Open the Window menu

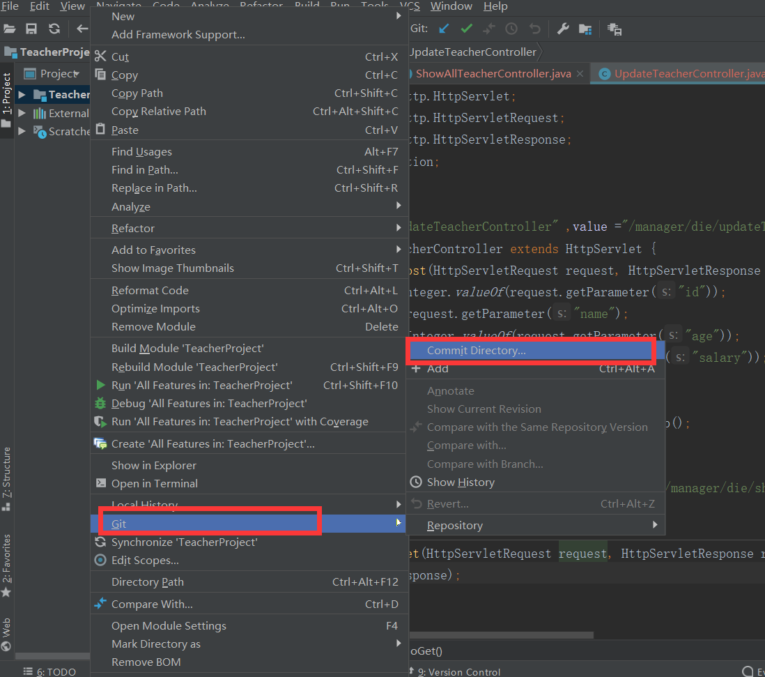[x=451, y=6]
